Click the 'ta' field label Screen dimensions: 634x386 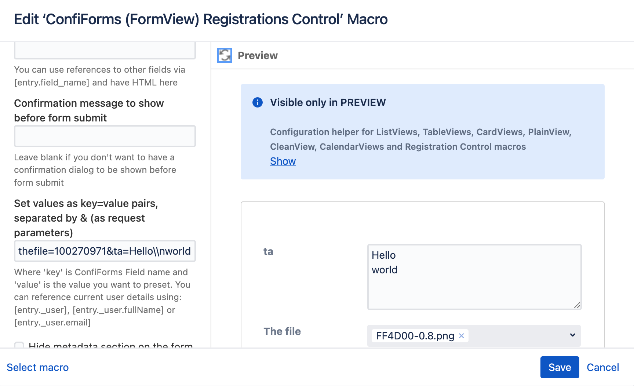(x=269, y=251)
